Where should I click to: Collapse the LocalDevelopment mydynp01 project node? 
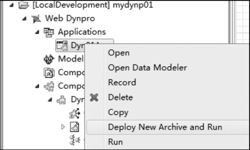tap(11, 5)
